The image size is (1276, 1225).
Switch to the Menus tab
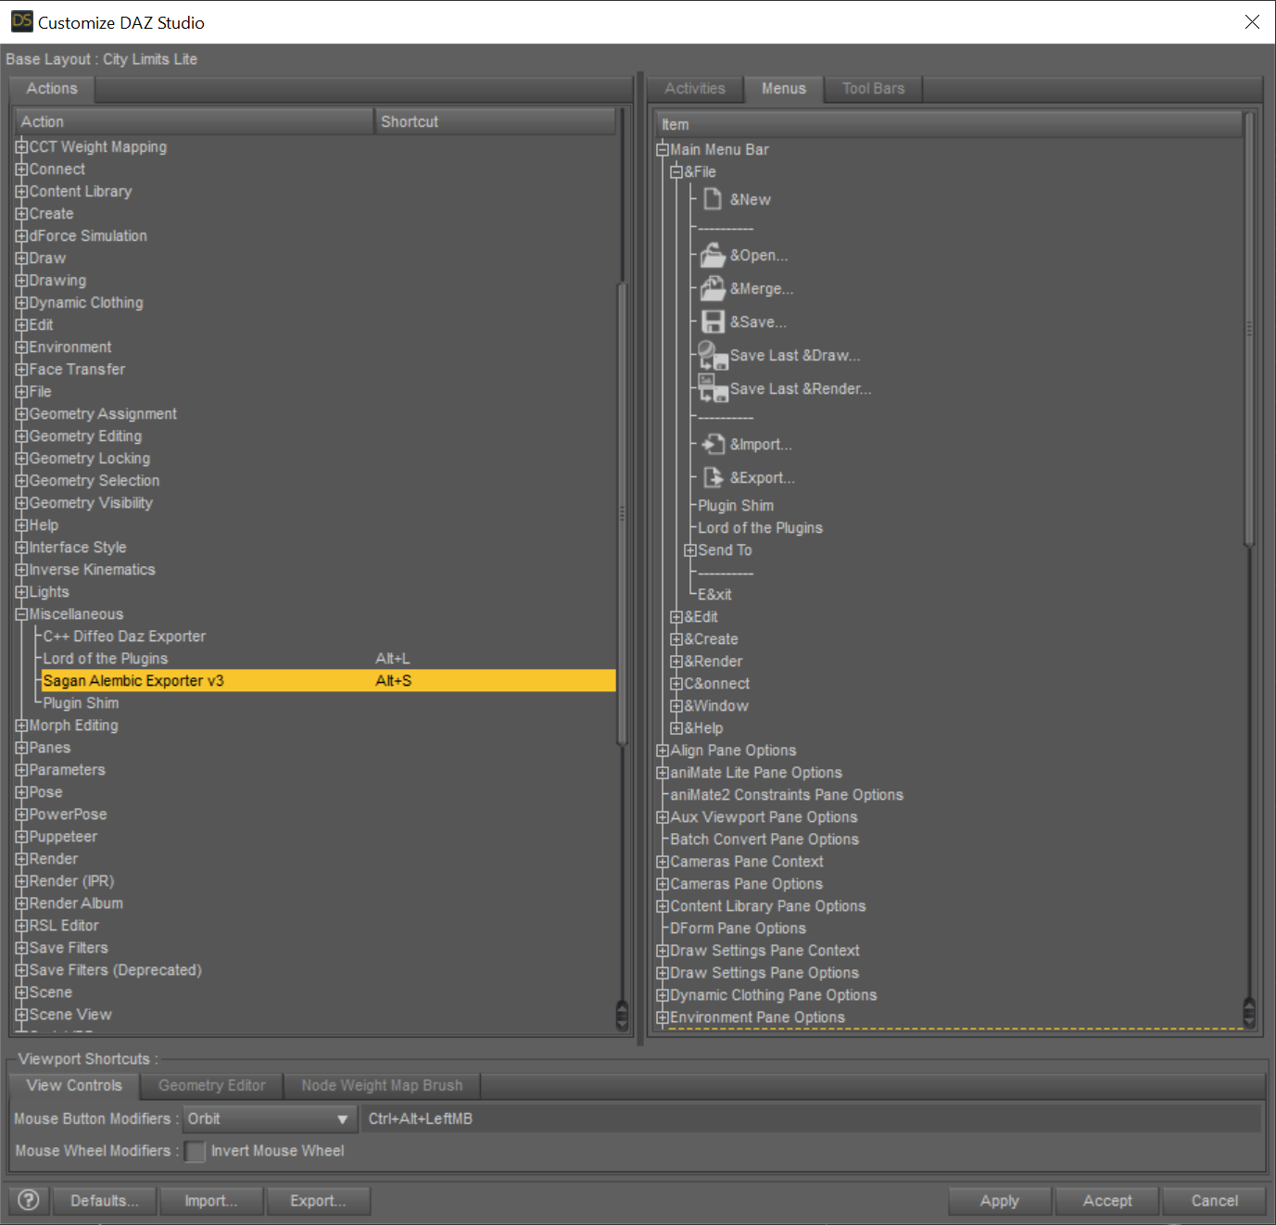[784, 89]
